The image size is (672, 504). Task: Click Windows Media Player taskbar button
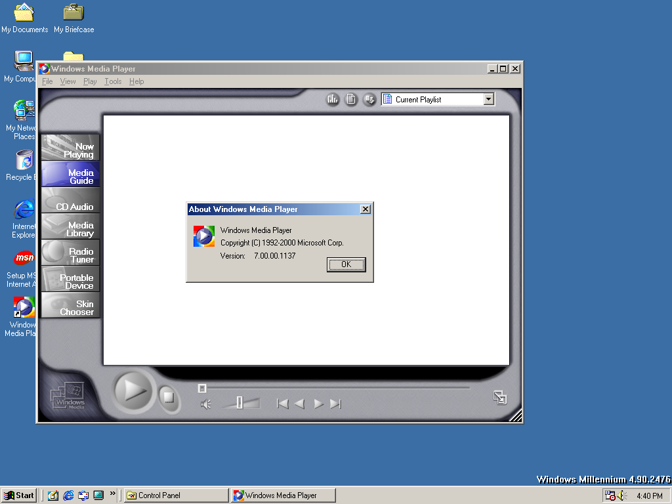pos(283,495)
